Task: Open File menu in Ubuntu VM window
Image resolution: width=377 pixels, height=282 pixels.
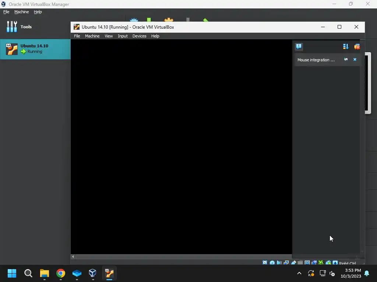Action: pos(77,36)
